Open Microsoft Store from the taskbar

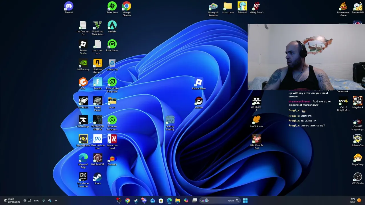tap(161, 200)
